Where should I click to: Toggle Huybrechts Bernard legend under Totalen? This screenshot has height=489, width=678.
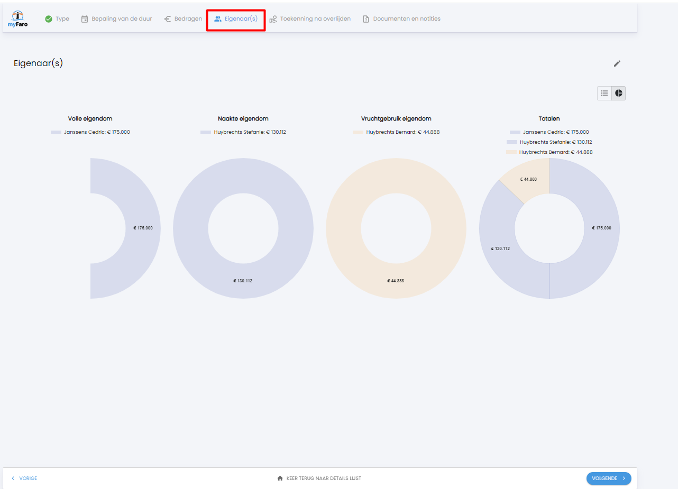click(x=549, y=152)
